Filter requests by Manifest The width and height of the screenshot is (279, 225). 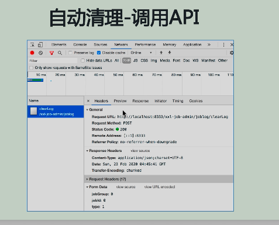click(x=208, y=61)
